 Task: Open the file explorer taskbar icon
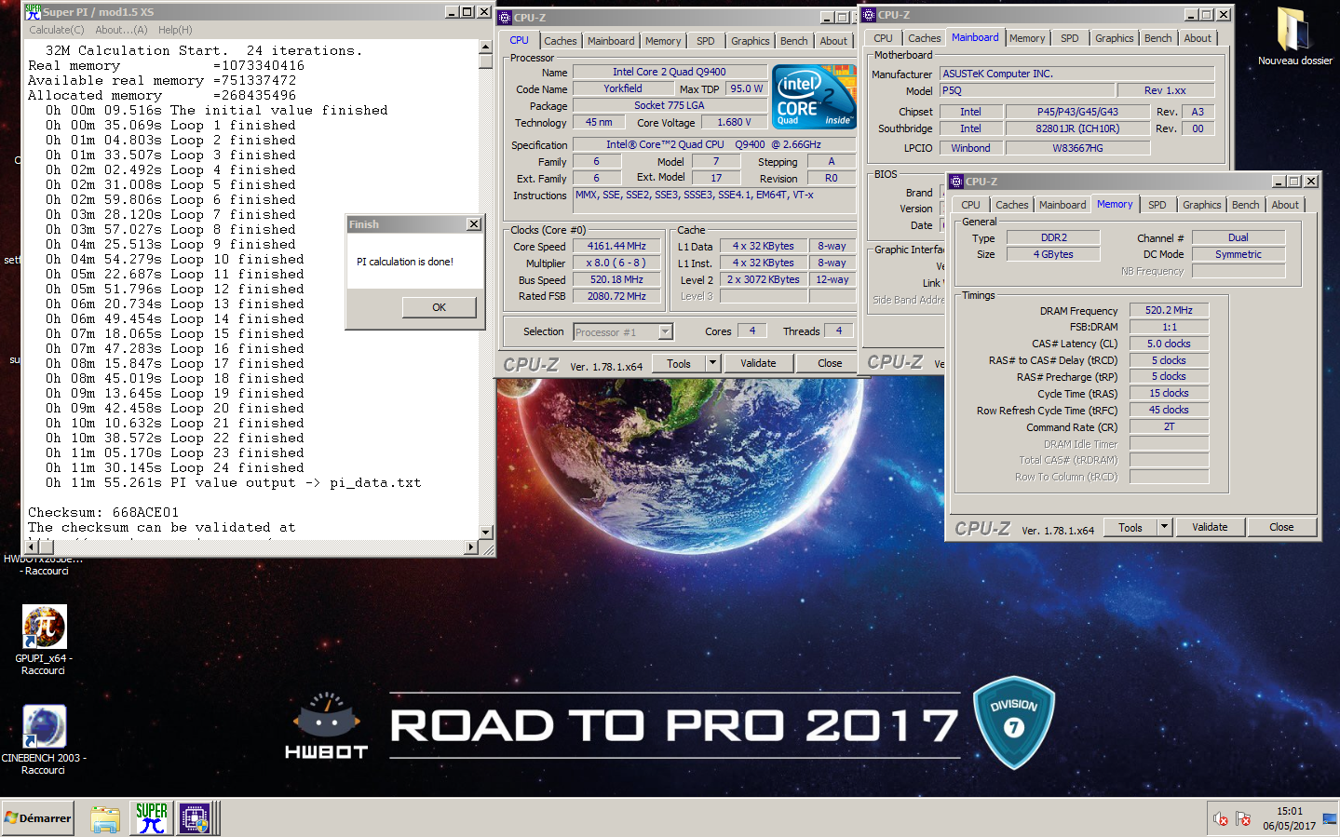tap(105, 818)
